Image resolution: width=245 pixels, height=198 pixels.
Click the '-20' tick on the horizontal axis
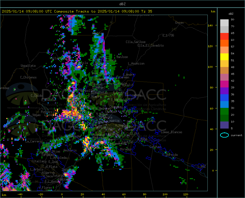(41, 194)
